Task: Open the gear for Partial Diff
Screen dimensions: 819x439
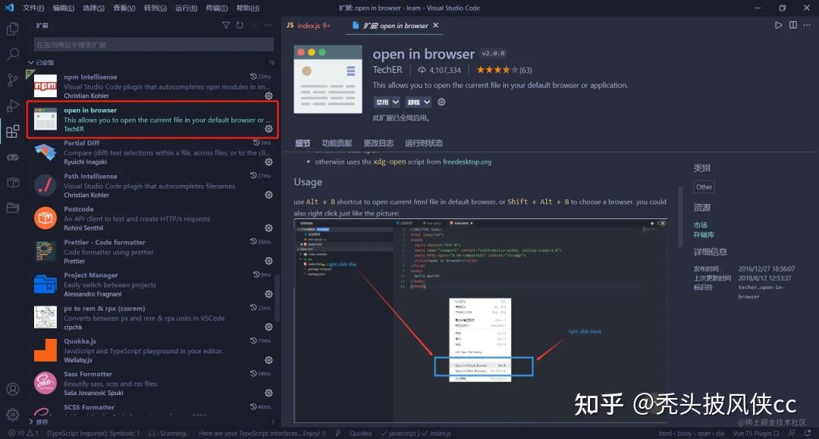Action: (268, 161)
